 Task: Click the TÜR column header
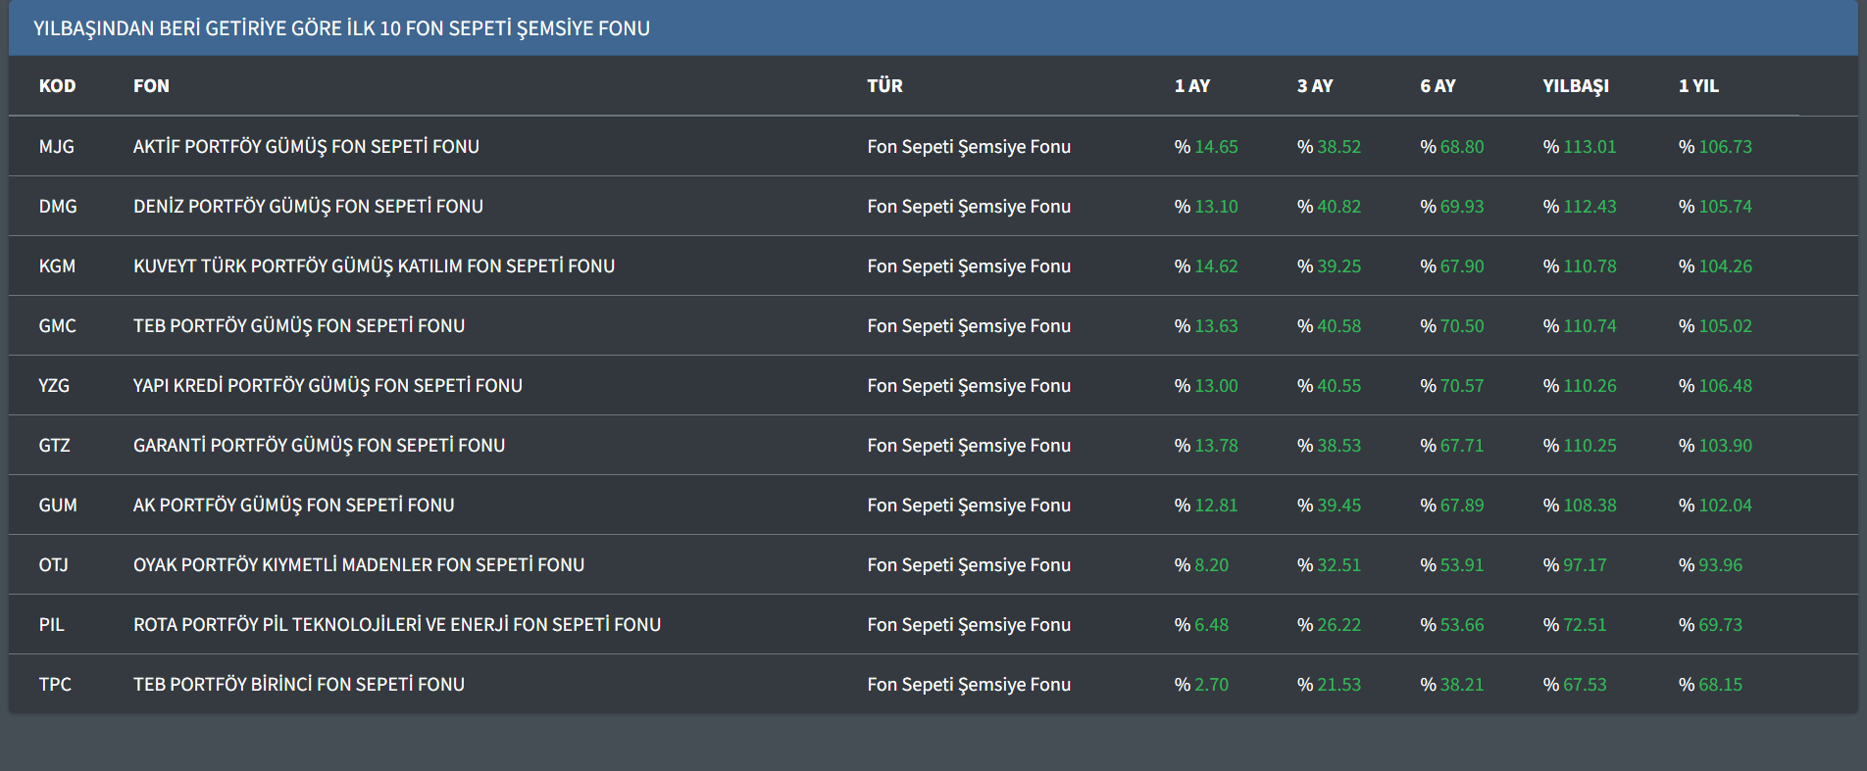pos(884,86)
